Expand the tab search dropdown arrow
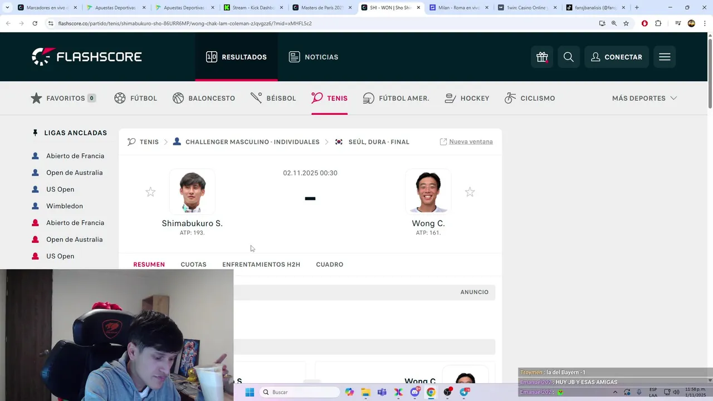 (7, 8)
